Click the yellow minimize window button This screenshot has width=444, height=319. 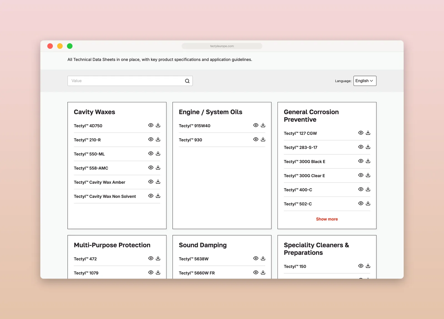(x=60, y=46)
